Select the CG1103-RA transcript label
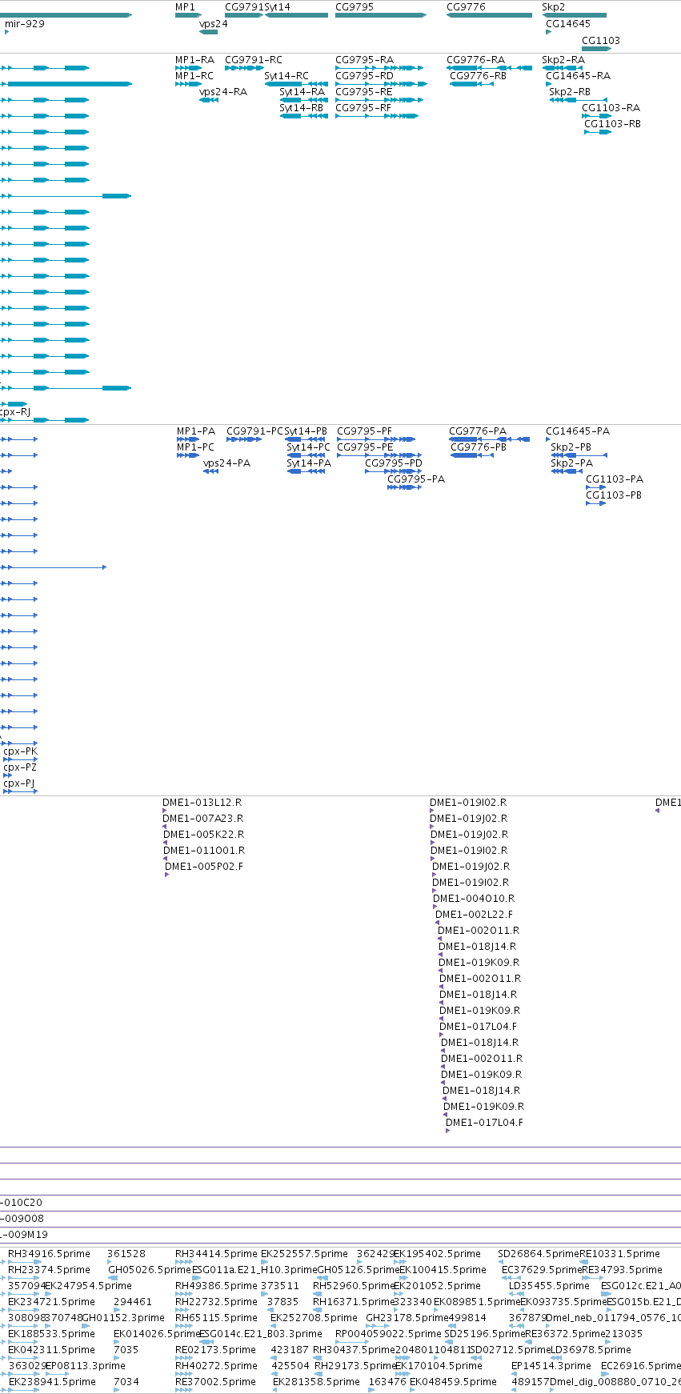 [x=611, y=108]
